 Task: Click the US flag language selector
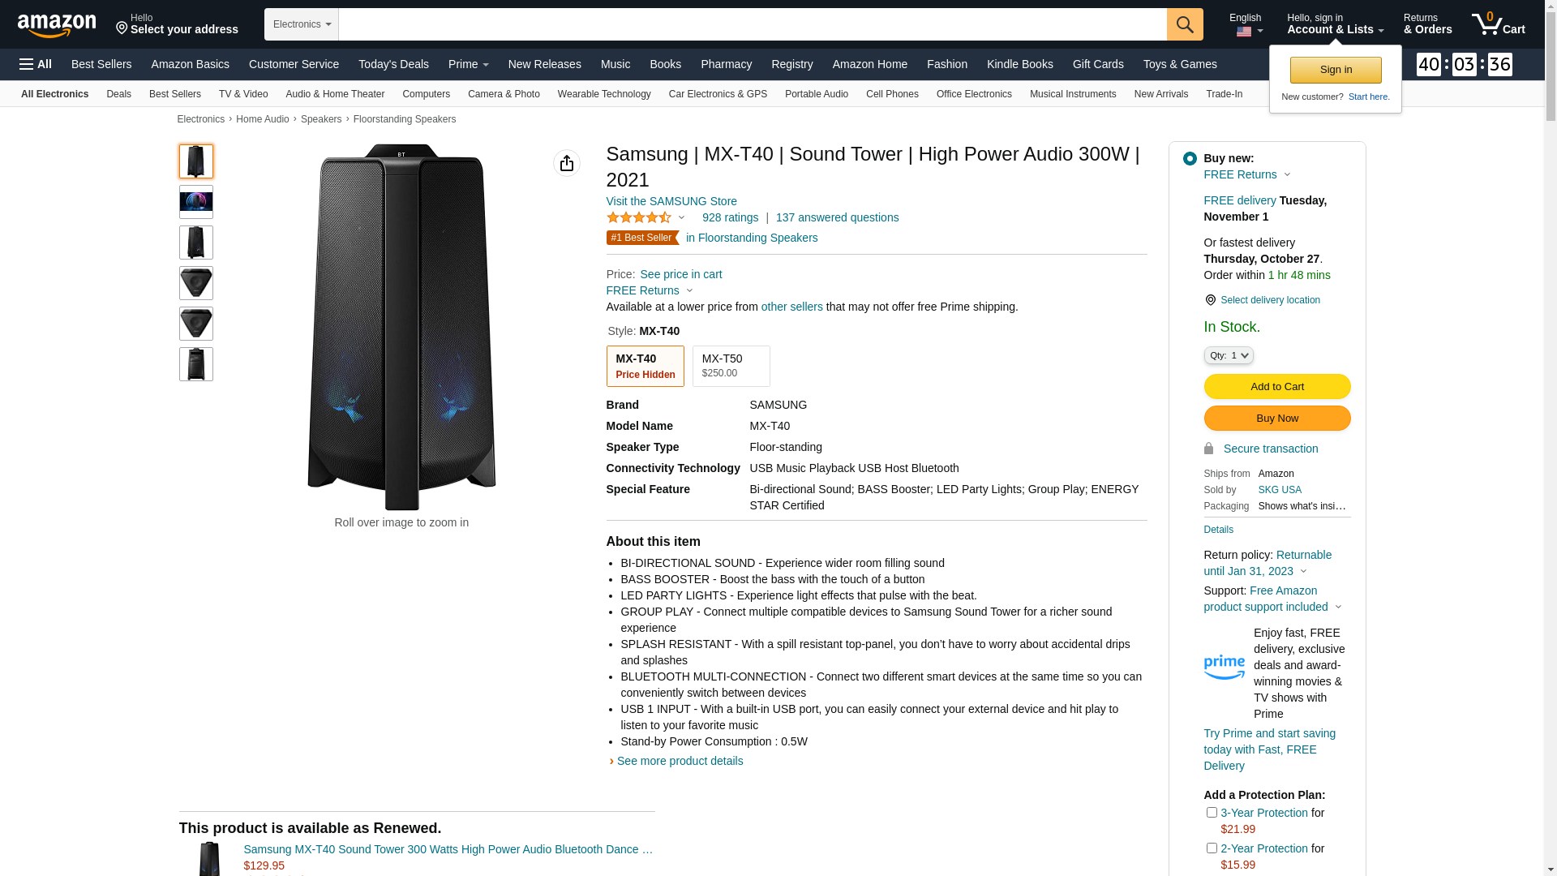[x=1244, y=32]
